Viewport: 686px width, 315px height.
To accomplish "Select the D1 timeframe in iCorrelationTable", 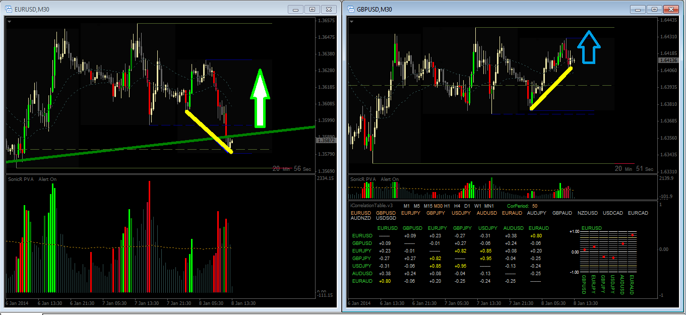I will [x=467, y=206].
